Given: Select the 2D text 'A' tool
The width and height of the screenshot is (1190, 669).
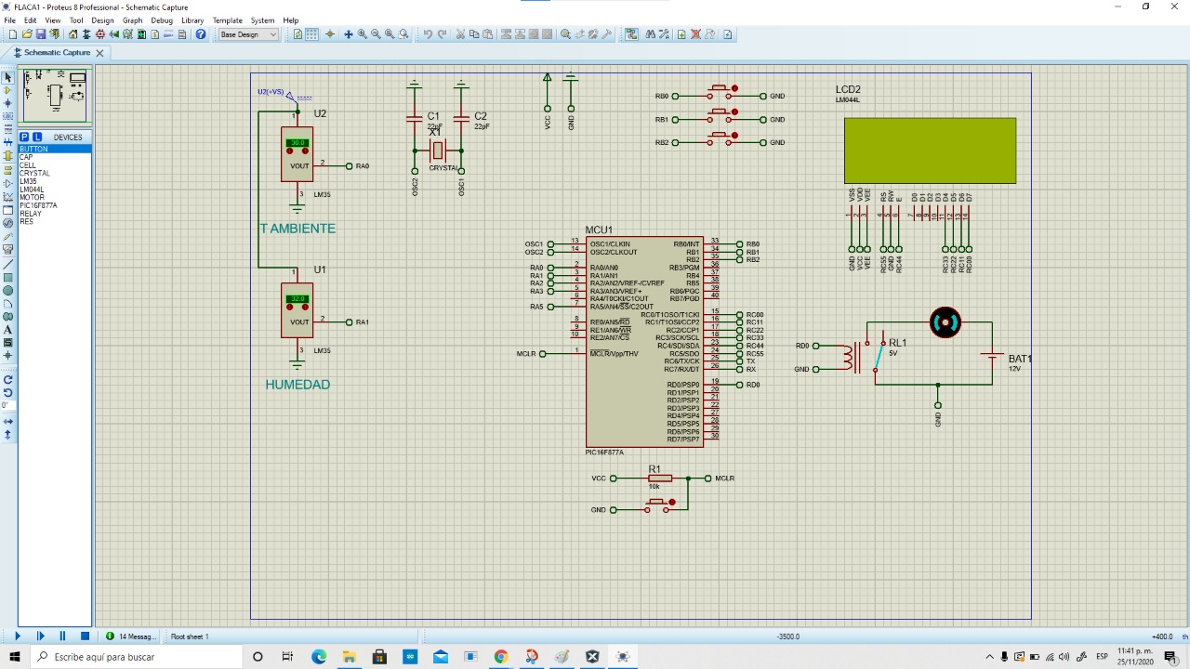Looking at the screenshot, I should [x=8, y=330].
